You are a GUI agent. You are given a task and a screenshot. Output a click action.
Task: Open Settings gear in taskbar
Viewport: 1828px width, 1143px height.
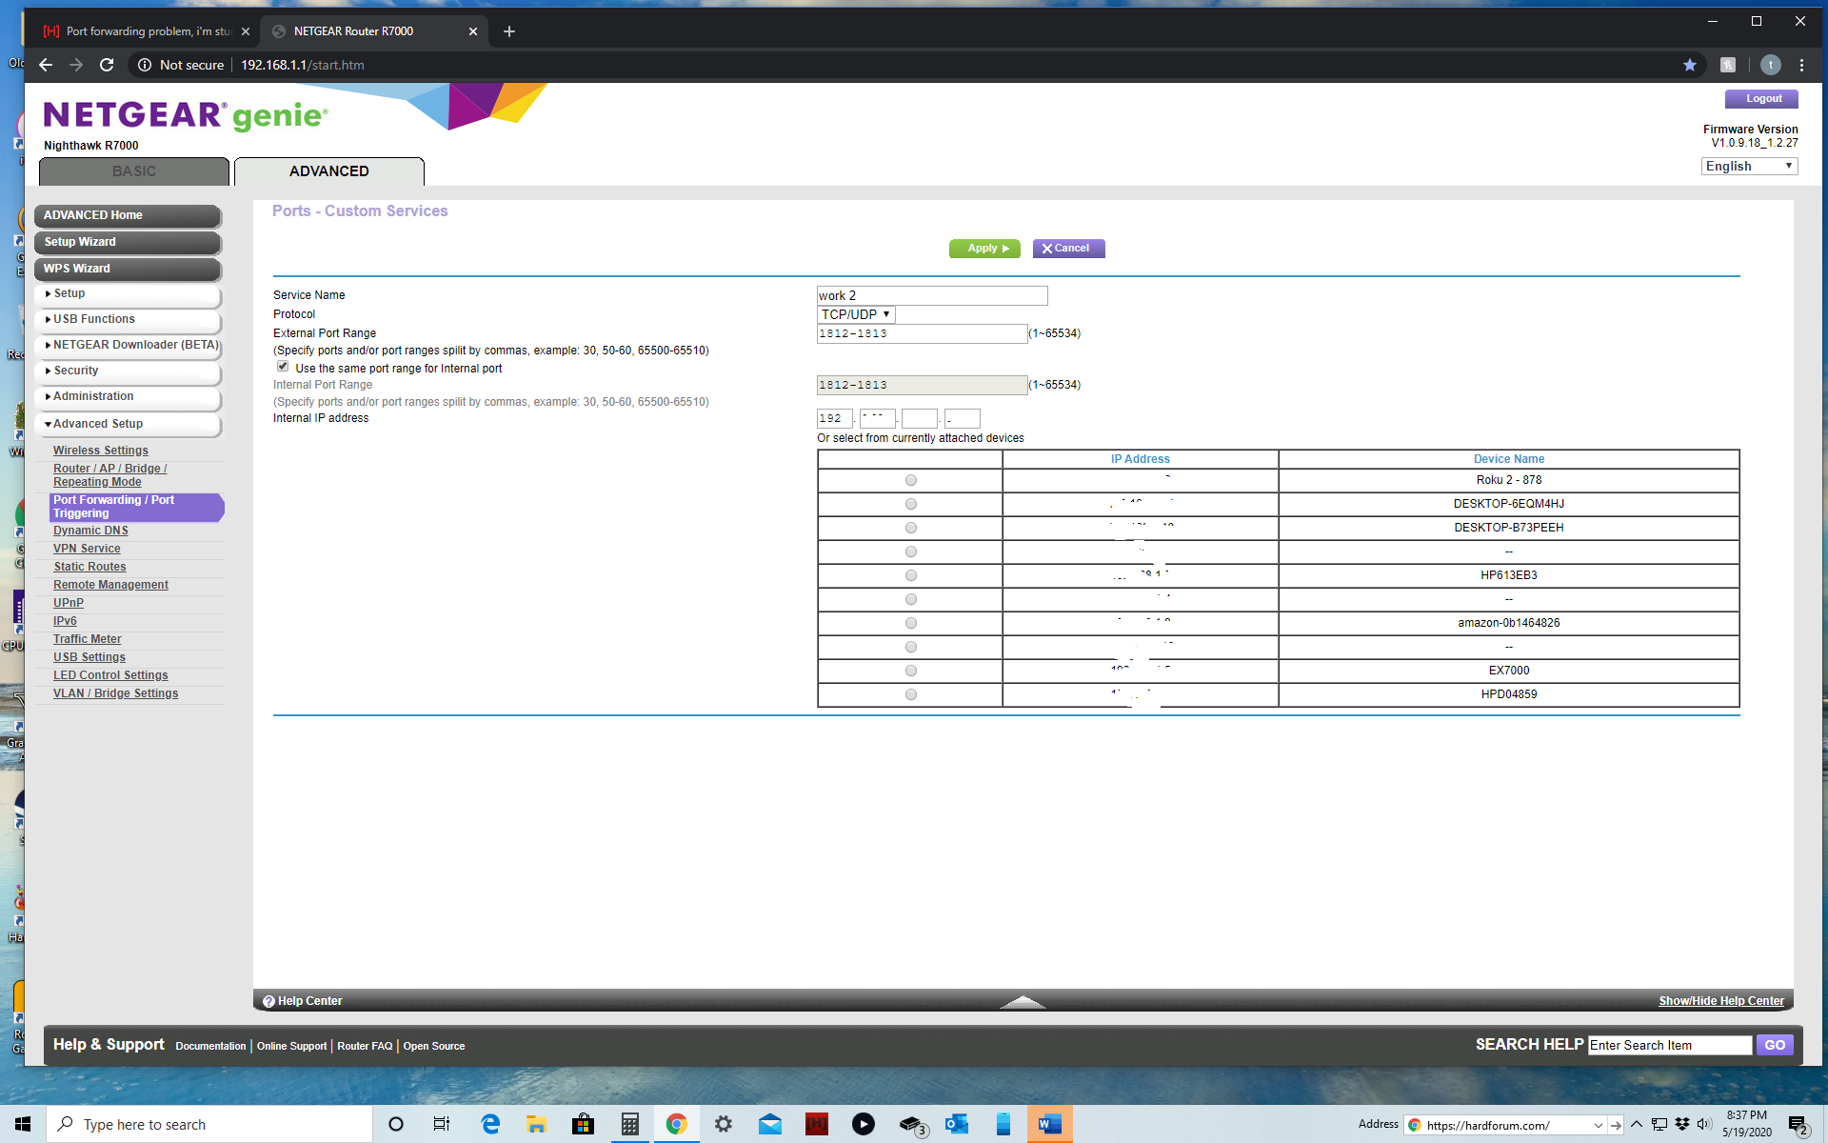724,1124
